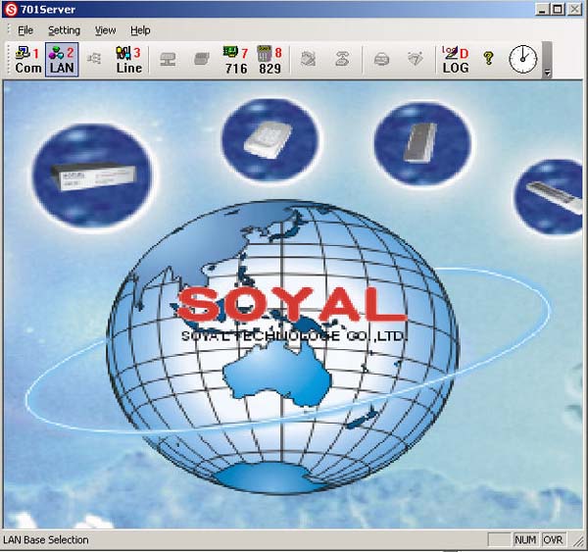Screen dimensions: 588x552
Task: Select the 829 controller icon
Action: click(x=269, y=60)
